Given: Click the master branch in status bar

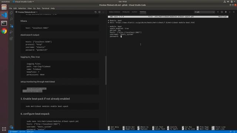Looking at the screenshot, I should pos(14,132).
